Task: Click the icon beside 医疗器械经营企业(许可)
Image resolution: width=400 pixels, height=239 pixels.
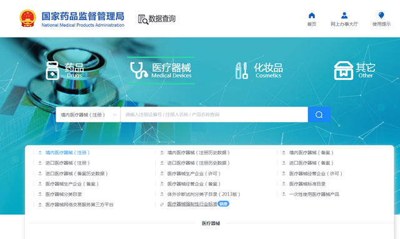Action: point(284,173)
